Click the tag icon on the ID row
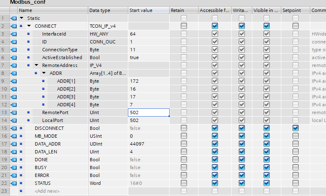 coord(14,42)
